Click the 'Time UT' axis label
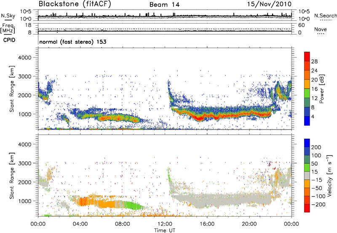The height and width of the screenshot is (233, 337). point(165,230)
